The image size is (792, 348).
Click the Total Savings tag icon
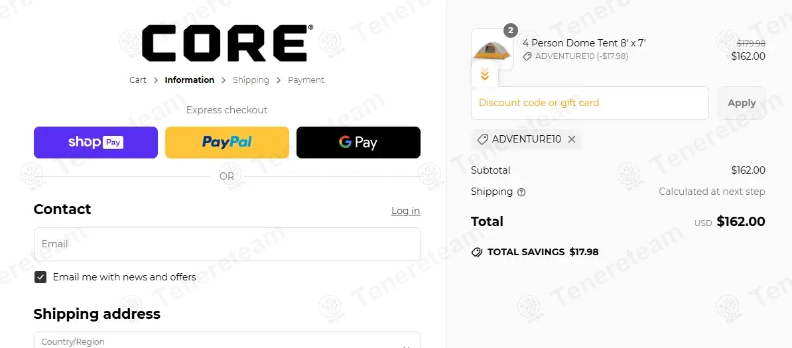(477, 252)
